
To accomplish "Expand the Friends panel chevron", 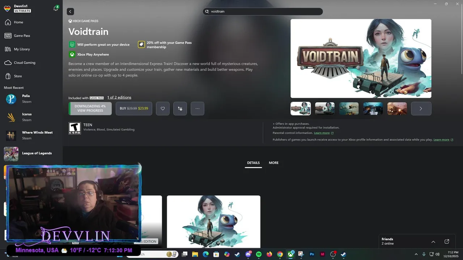I will coord(433,242).
